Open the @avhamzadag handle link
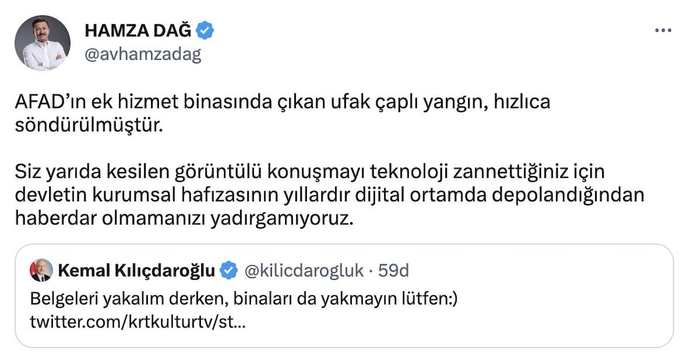The width and height of the screenshot is (691, 354). click(142, 54)
